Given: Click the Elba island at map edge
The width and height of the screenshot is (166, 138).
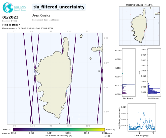Looking at the screenshot, I should click(x=97, y=49).
